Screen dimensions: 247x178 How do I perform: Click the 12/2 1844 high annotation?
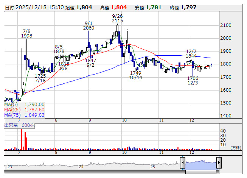[191, 54]
